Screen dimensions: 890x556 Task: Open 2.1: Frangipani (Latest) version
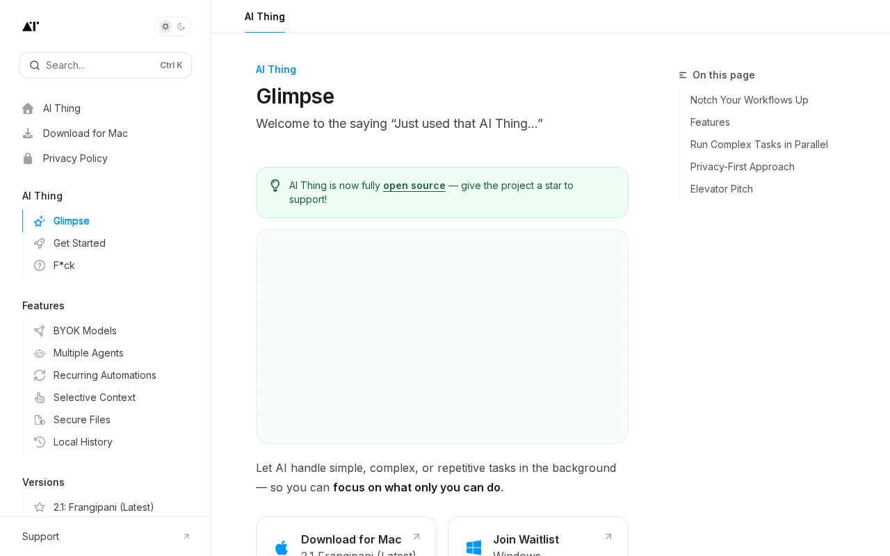click(x=104, y=507)
